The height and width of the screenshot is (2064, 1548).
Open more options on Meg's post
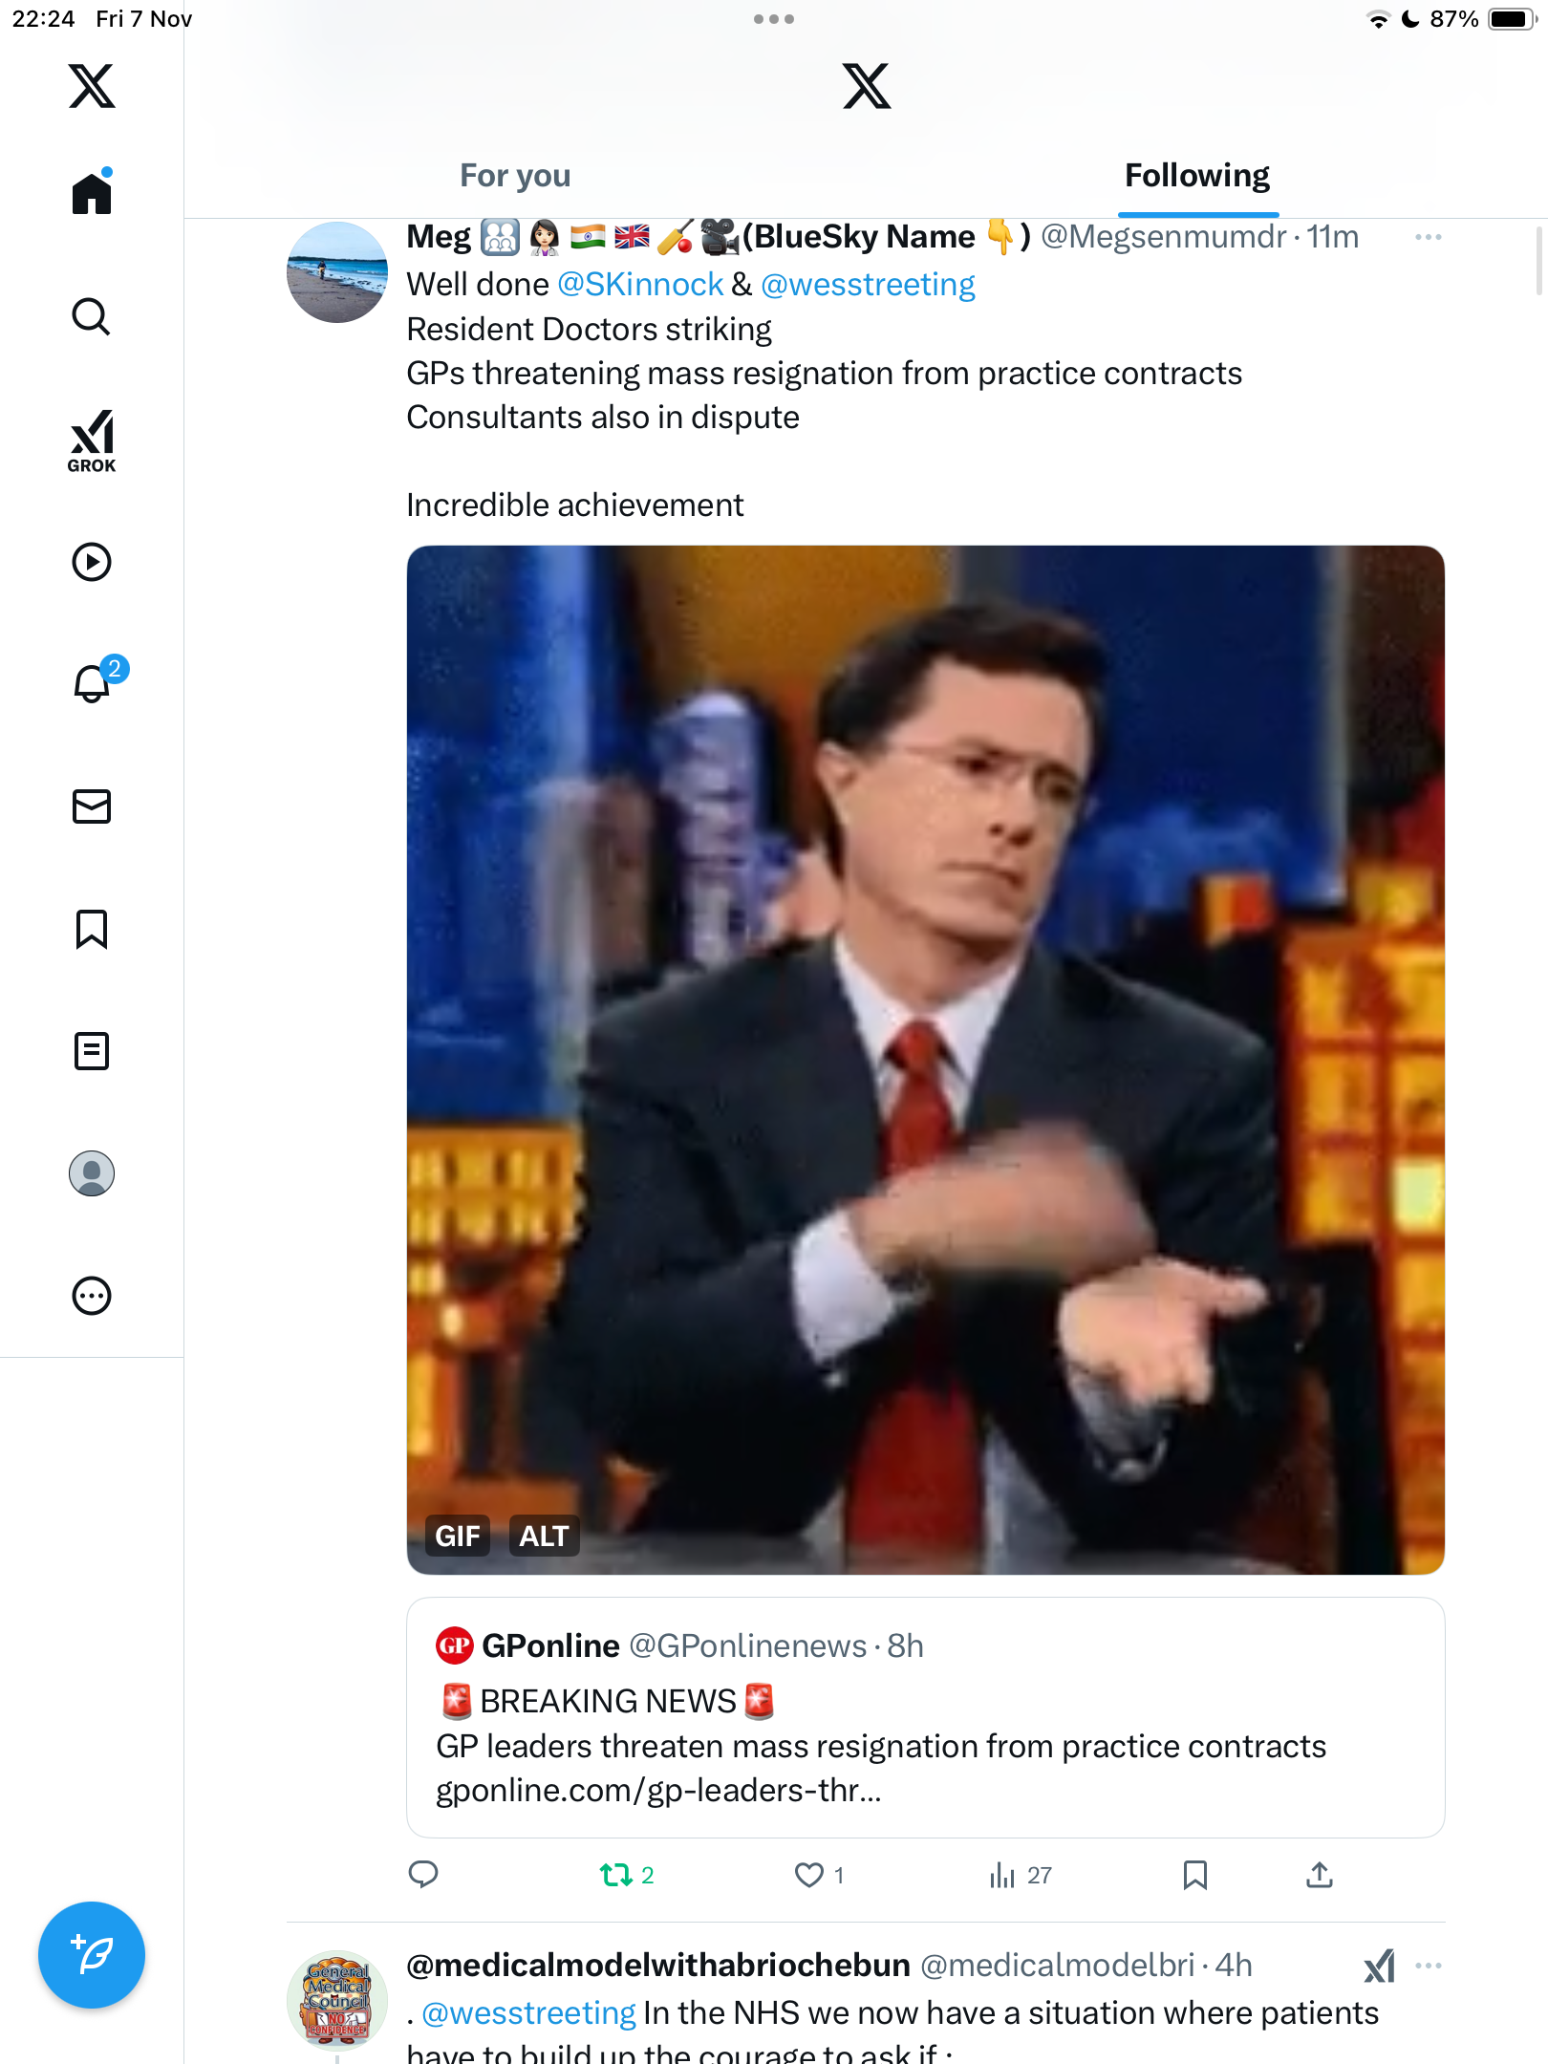click(x=1428, y=237)
